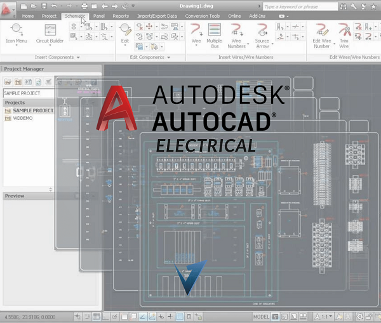
Task: Toggle Grid Display in status bar
Action: pyautogui.click(x=97, y=317)
